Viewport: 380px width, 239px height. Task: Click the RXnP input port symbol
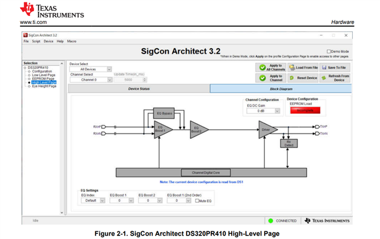[x=104, y=127]
